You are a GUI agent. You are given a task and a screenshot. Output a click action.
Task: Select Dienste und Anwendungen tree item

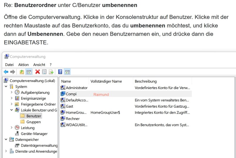(x=36, y=151)
